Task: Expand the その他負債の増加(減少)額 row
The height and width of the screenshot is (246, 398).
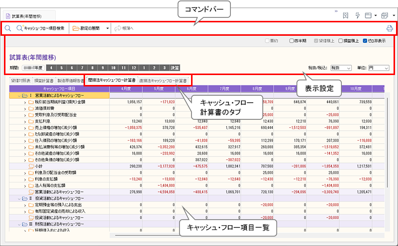Action: (x=25, y=160)
